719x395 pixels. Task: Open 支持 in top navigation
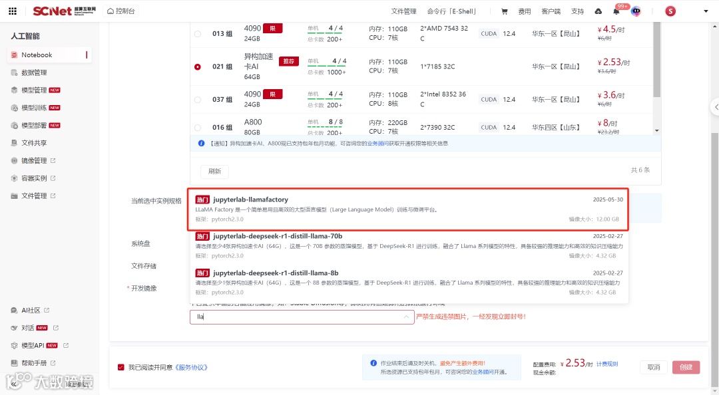tap(577, 11)
